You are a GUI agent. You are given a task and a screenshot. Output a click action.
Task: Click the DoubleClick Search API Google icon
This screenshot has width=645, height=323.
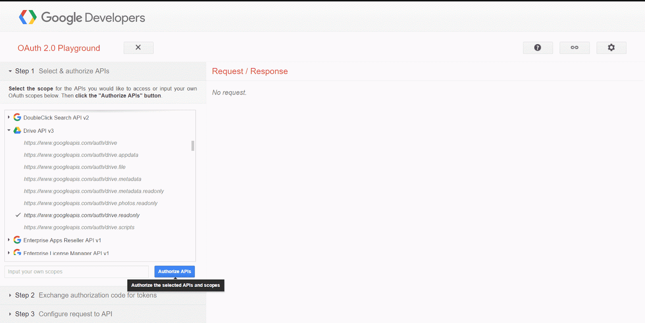pos(17,117)
